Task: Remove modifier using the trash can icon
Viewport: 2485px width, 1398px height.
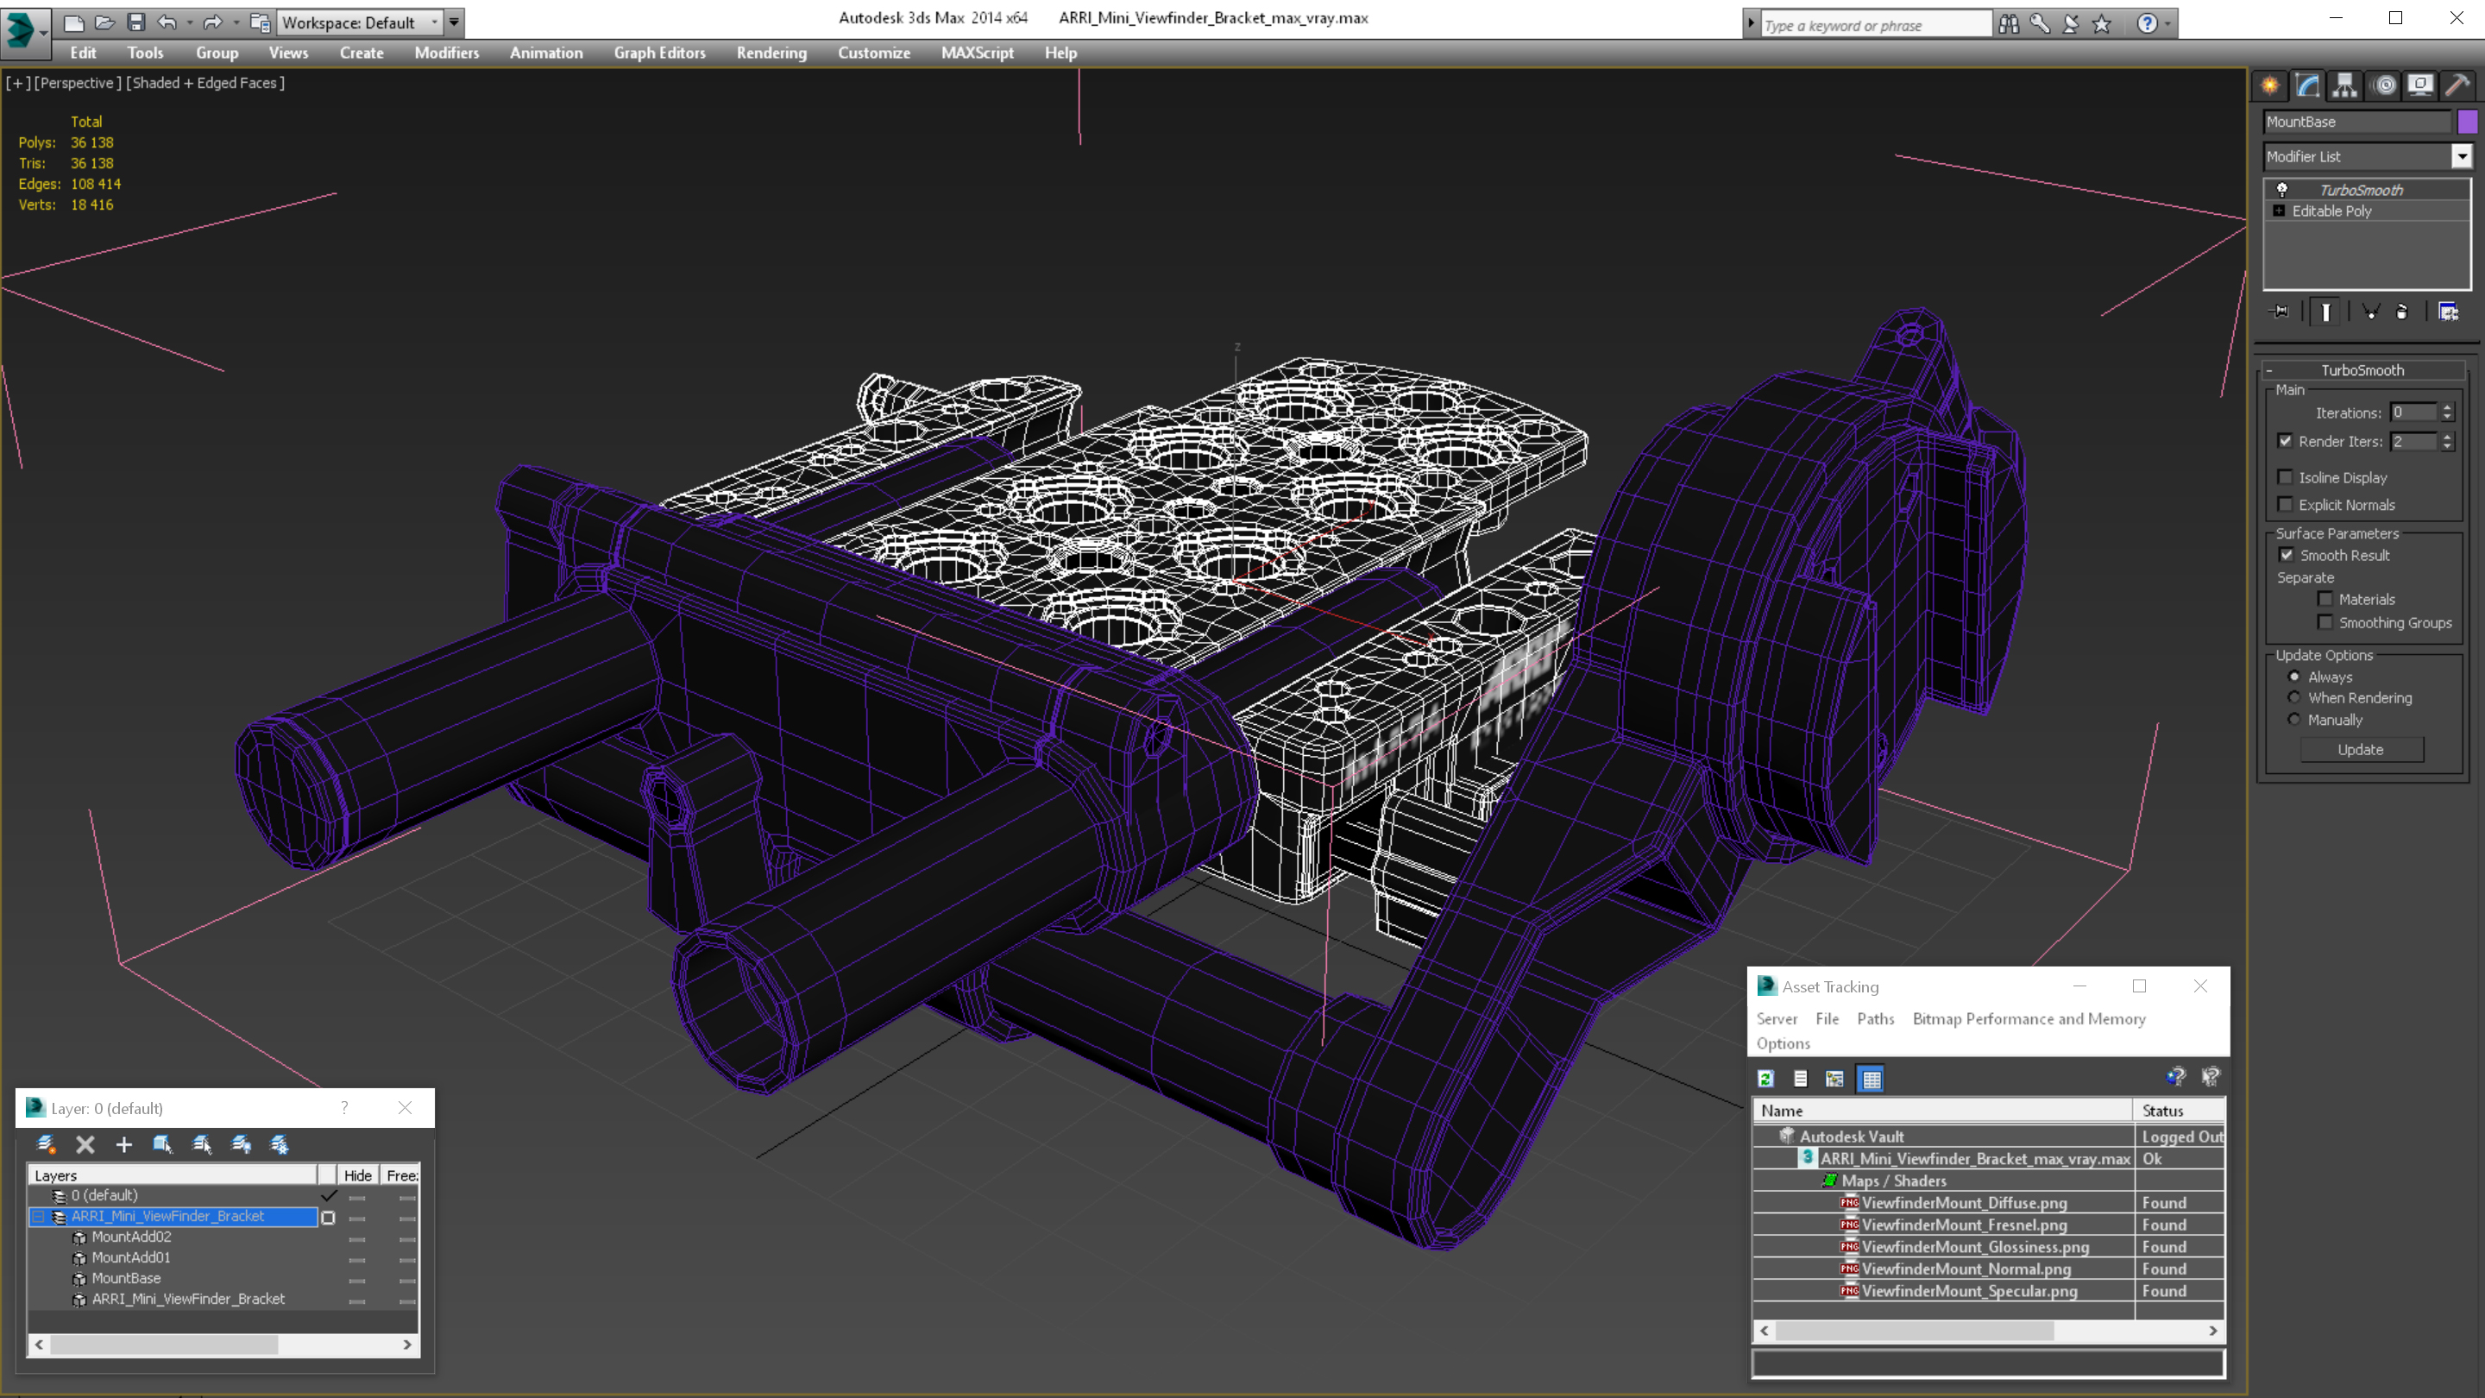Action: point(2402,312)
